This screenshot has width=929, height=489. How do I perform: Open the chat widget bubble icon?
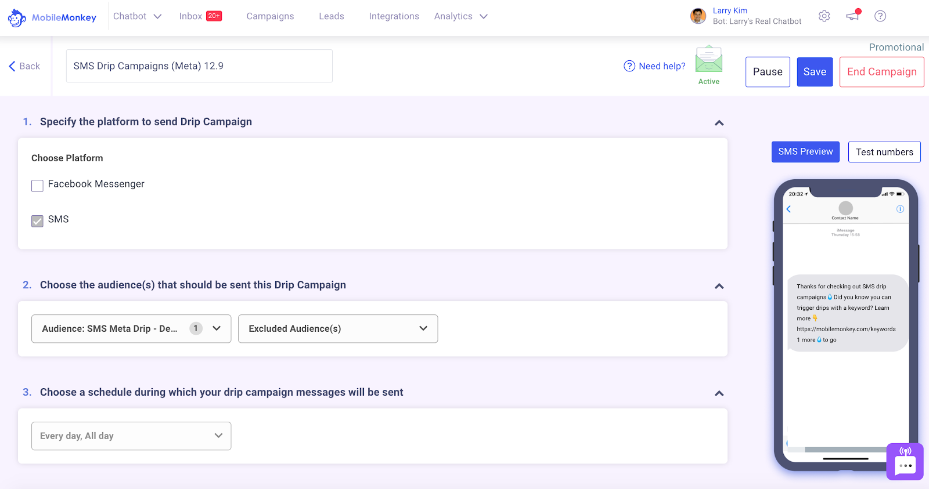tap(905, 462)
